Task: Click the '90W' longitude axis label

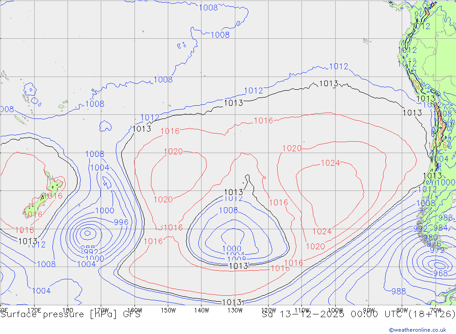Action: click(369, 310)
